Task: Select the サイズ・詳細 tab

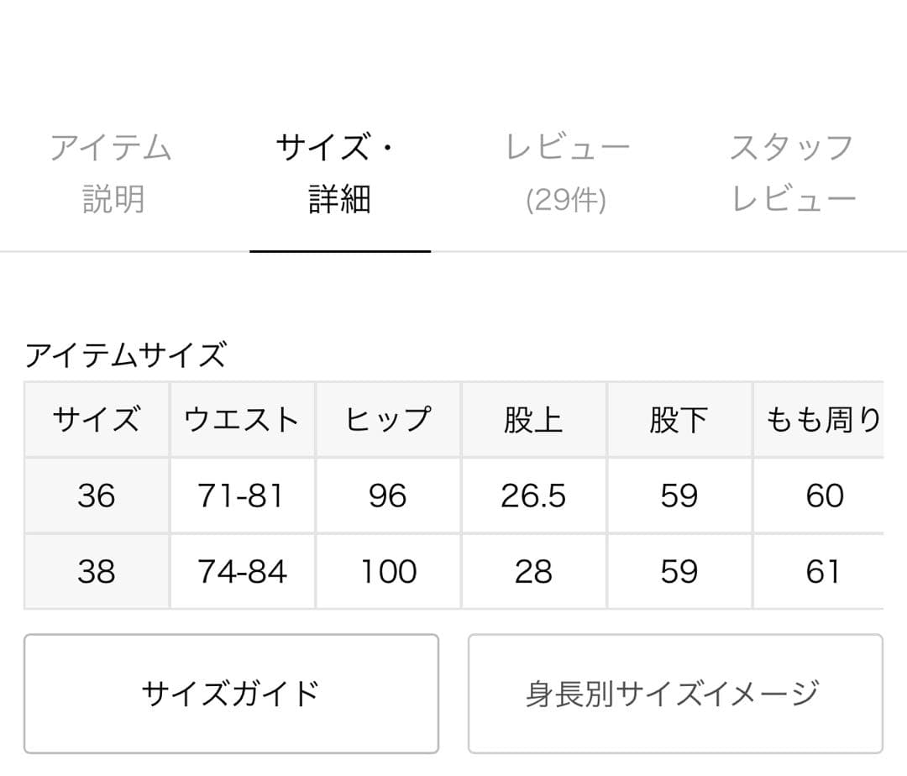Action: click(x=338, y=170)
